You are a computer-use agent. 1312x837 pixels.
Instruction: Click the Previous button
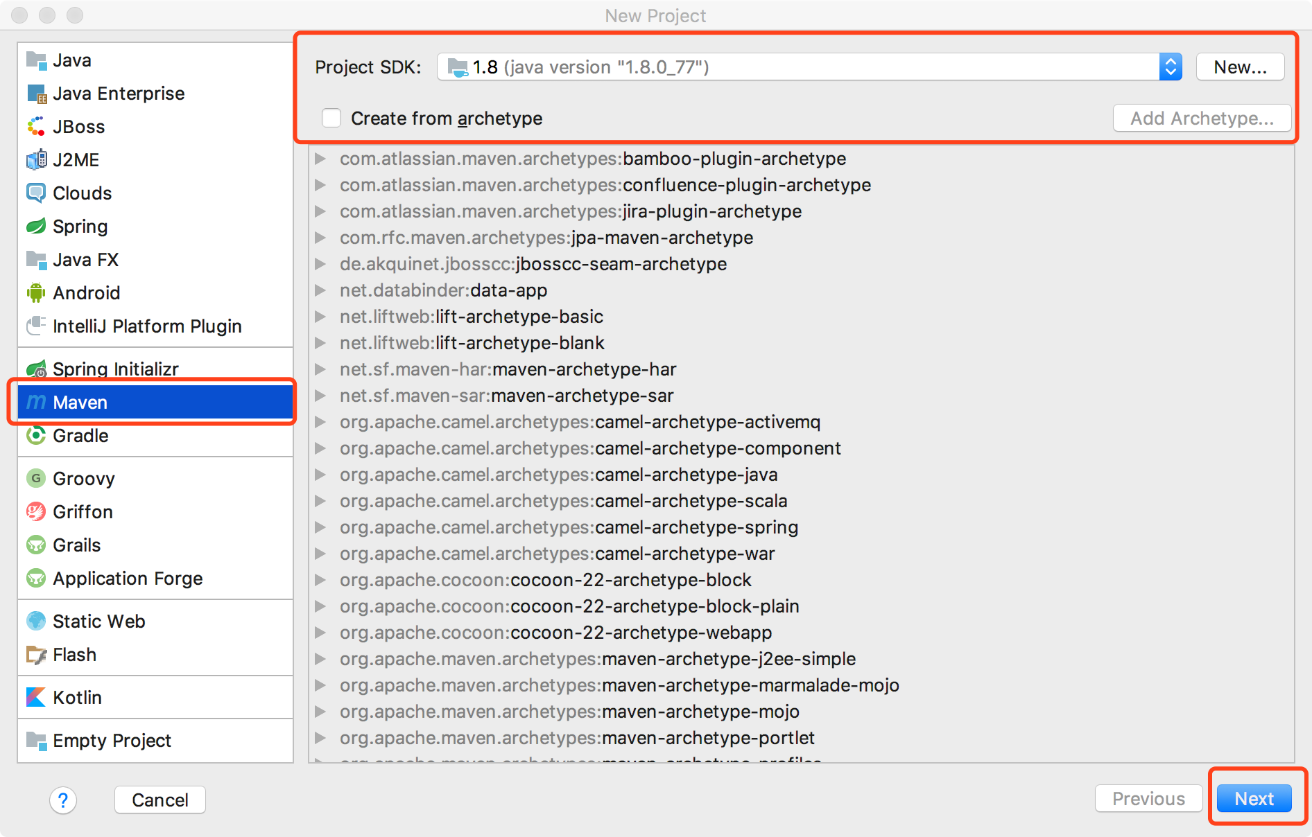[1148, 799]
